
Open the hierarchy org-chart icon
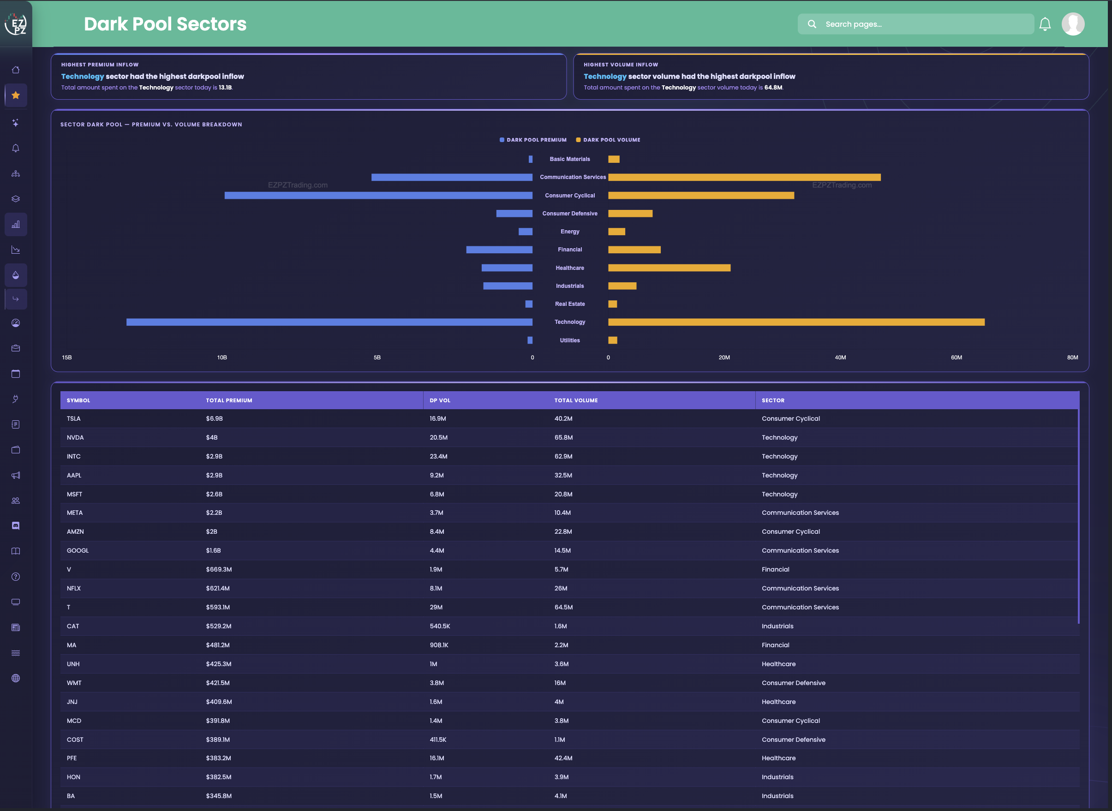click(x=16, y=174)
